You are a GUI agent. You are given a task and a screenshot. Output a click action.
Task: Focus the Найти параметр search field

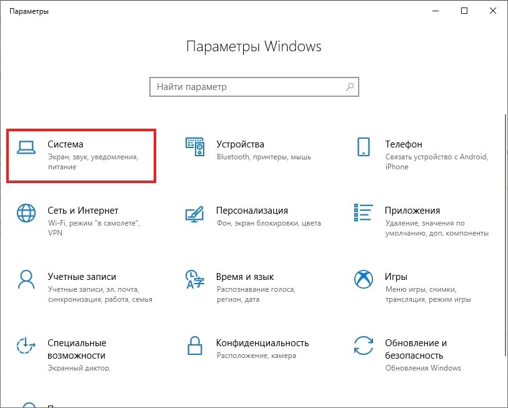(254, 87)
